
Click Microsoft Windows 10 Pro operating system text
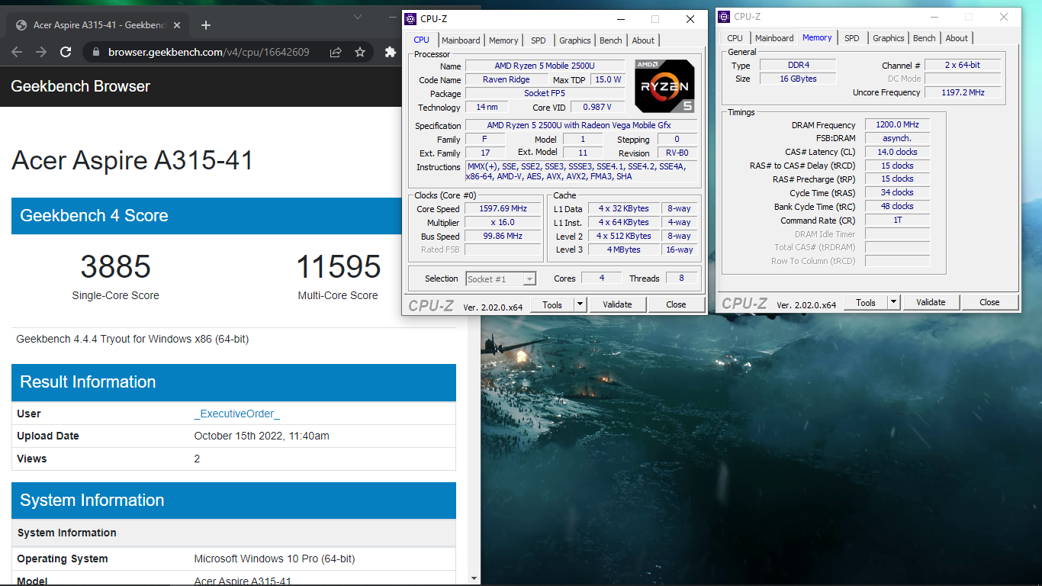click(275, 559)
